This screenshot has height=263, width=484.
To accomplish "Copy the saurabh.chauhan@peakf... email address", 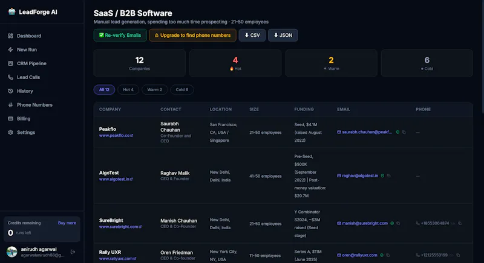I will [404, 132].
